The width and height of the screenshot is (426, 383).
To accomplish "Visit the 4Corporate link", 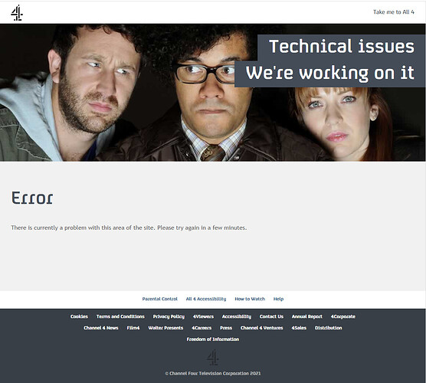I will coord(342,316).
